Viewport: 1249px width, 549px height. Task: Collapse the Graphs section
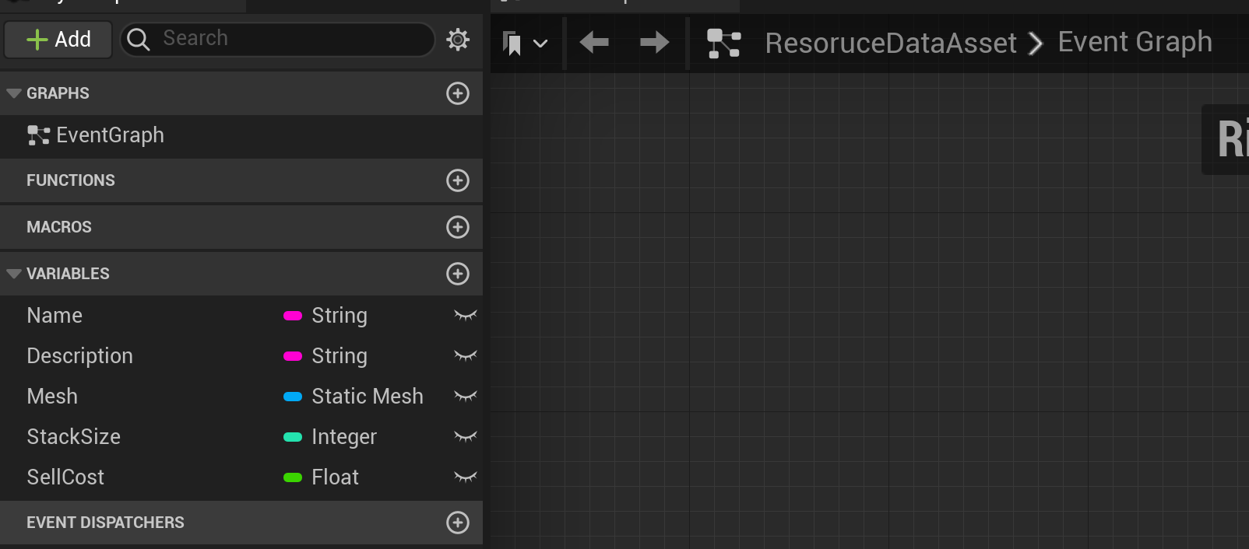tap(13, 93)
